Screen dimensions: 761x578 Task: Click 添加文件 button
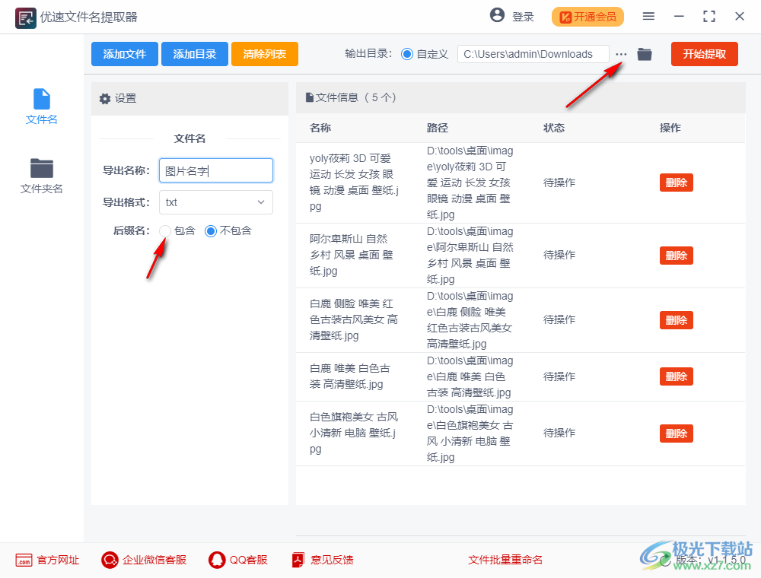pyautogui.click(x=125, y=54)
